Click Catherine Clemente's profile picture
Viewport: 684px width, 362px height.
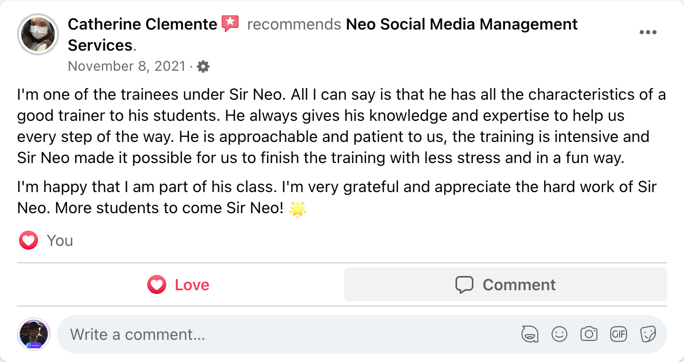click(x=38, y=35)
